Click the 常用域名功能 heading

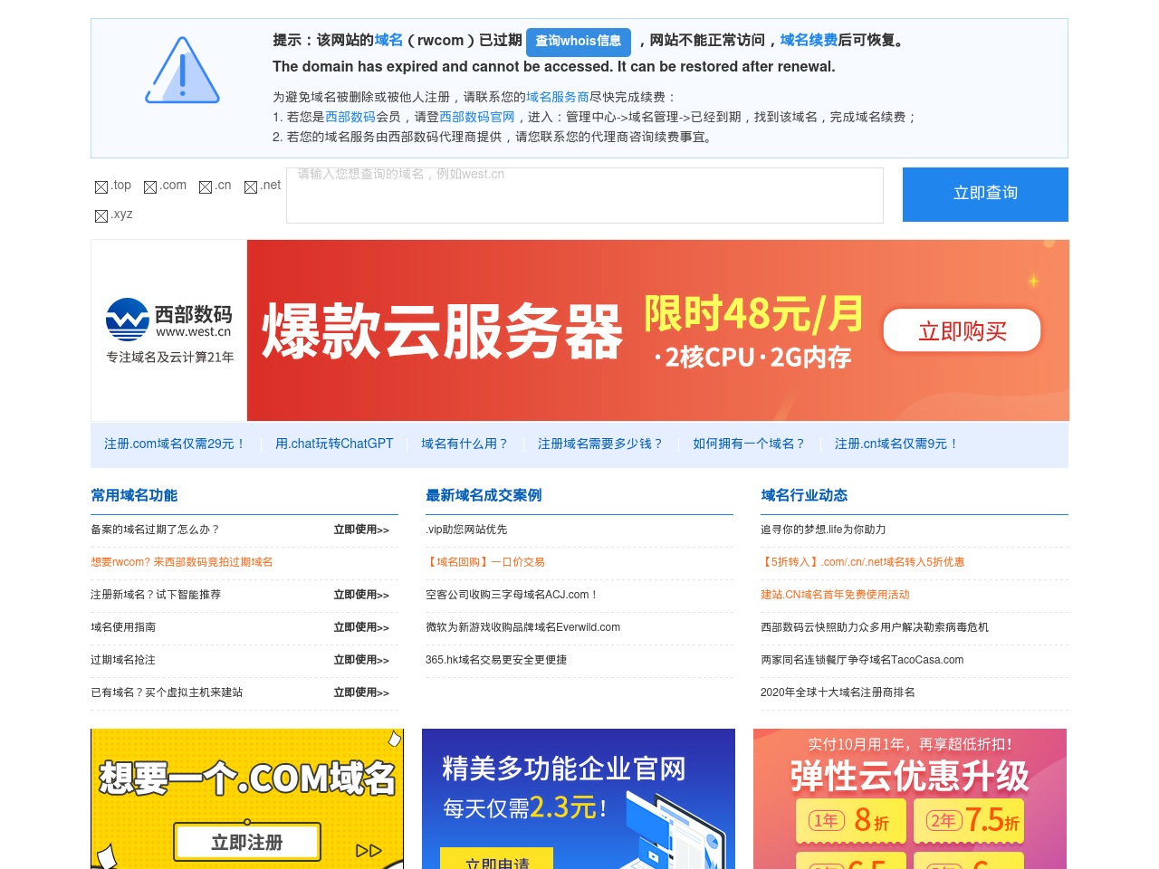coord(134,495)
